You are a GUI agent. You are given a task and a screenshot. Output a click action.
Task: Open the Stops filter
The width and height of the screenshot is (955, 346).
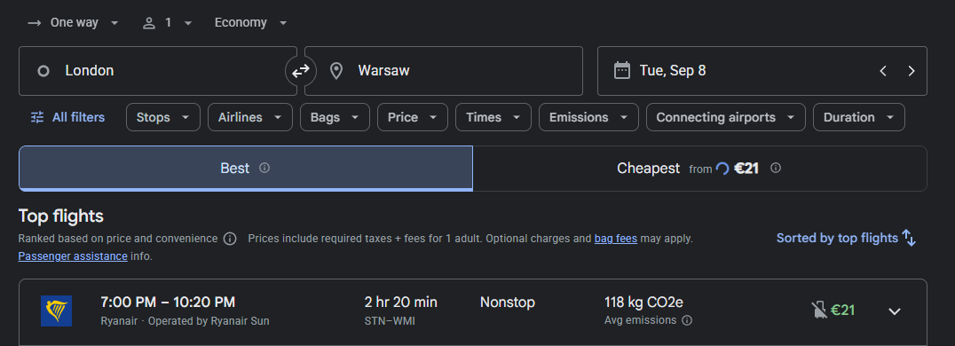point(163,118)
